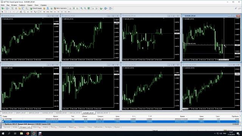
Task: Select the Horizontal Line tool
Action: point(14,12)
